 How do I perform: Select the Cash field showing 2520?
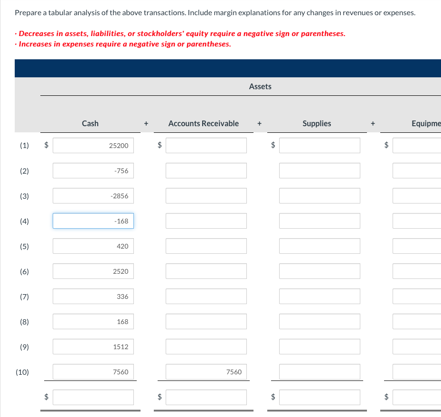(x=93, y=271)
